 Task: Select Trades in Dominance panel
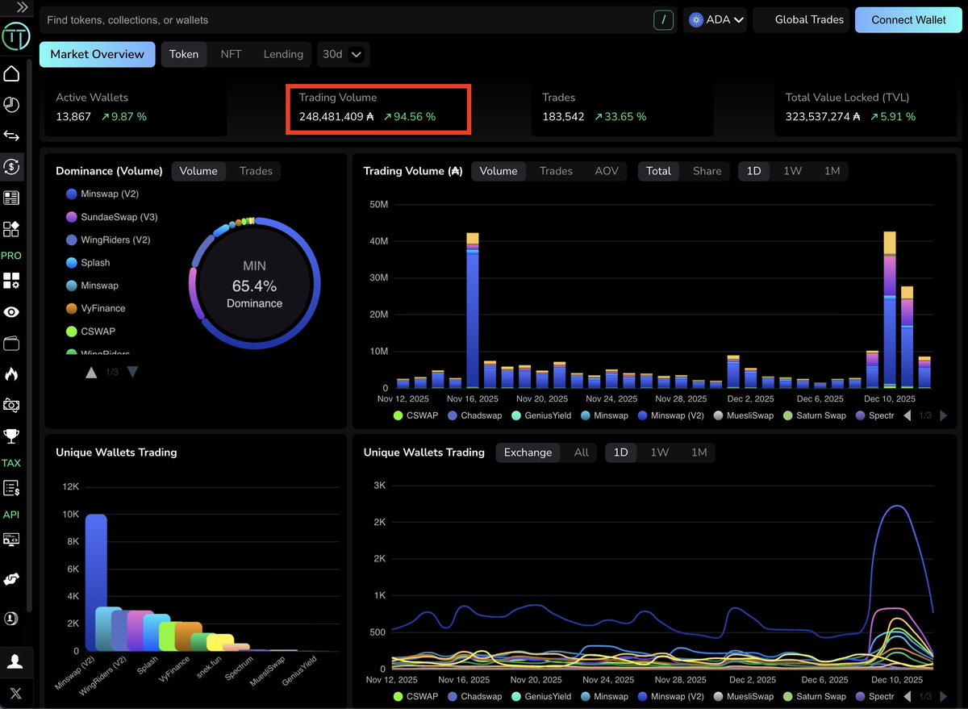256,171
